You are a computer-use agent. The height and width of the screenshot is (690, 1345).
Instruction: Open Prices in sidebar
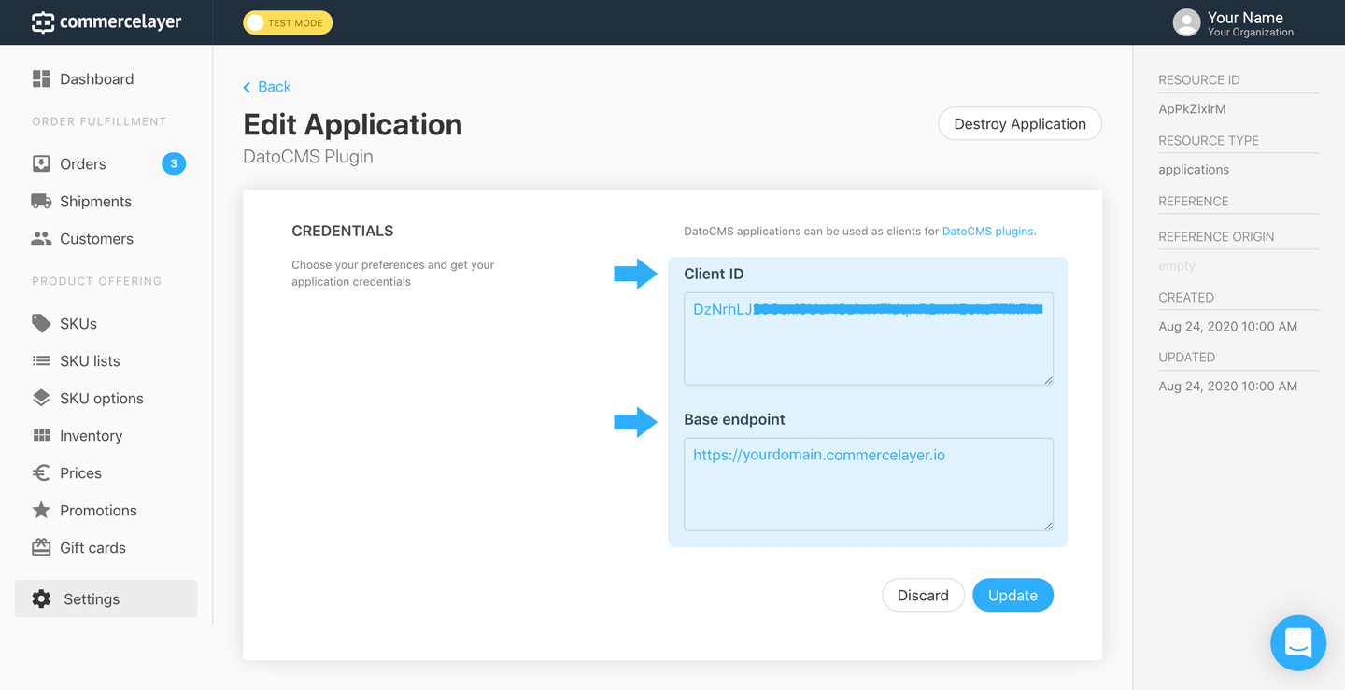pos(80,473)
